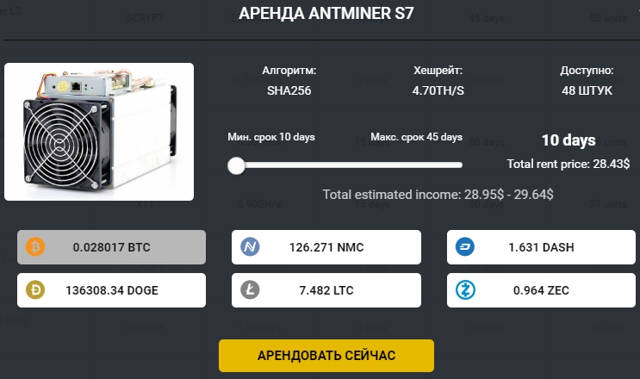Click the 48 ШТУК availability value

pyautogui.click(x=587, y=90)
